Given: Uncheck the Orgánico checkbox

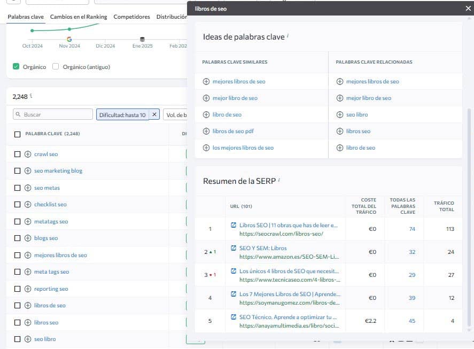Looking at the screenshot, I should [x=16, y=67].
